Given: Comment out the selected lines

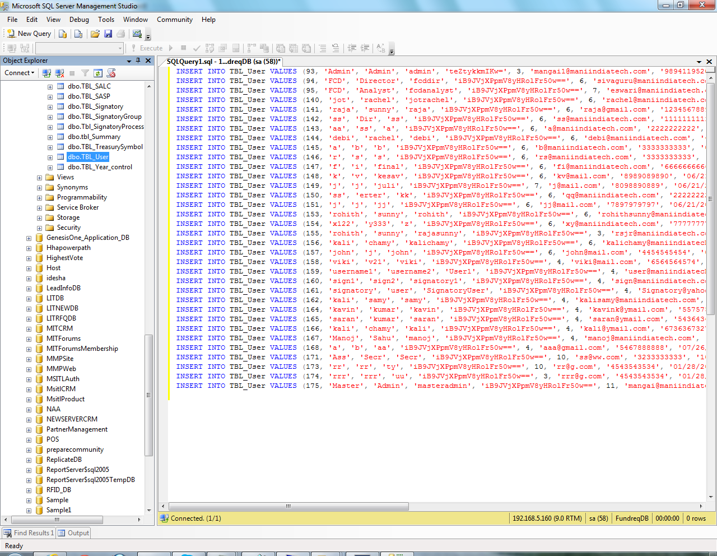Looking at the screenshot, I should [323, 48].
